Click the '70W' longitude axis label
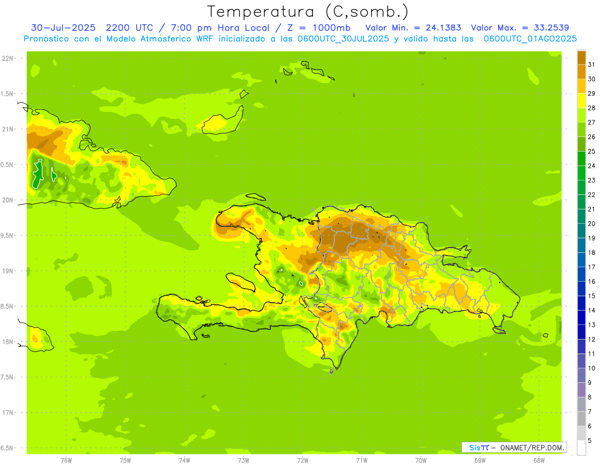The height and width of the screenshot is (467, 605). point(420,460)
